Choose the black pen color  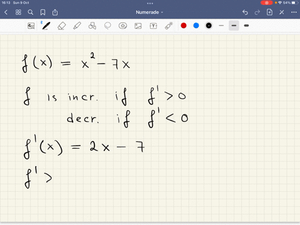click(x=209, y=26)
